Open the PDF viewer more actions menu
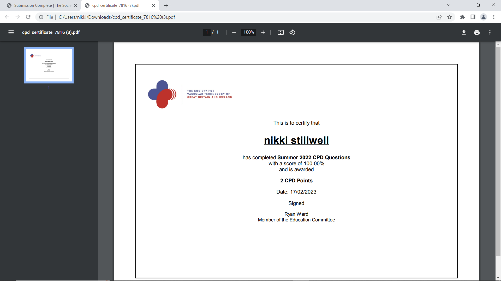The height and width of the screenshot is (281, 501). pyautogui.click(x=490, y=32)
